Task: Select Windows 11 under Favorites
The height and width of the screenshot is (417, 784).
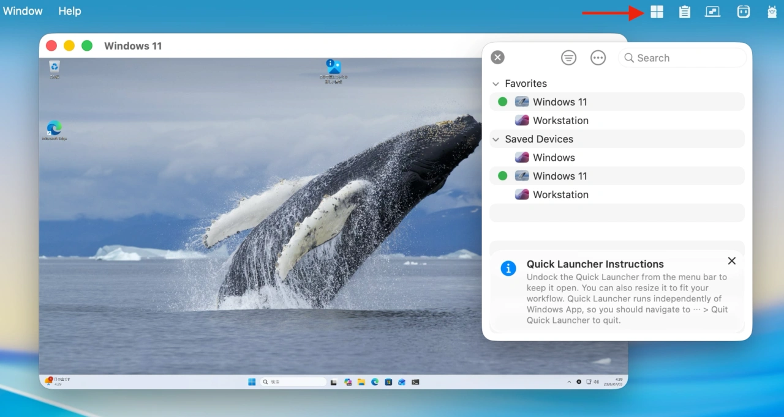Action: (617, 102)
